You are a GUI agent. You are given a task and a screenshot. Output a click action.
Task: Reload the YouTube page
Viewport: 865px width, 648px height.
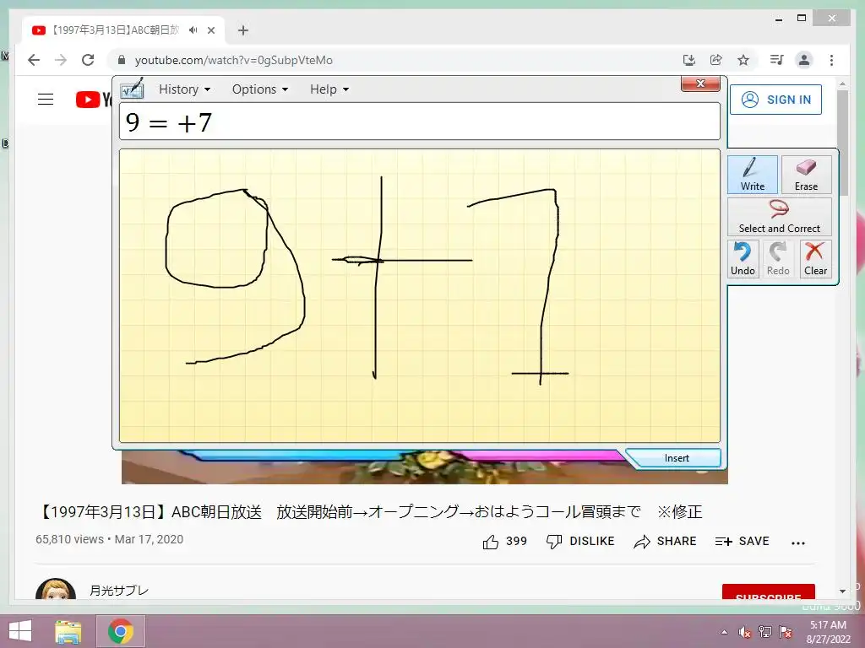pos(88,60)
